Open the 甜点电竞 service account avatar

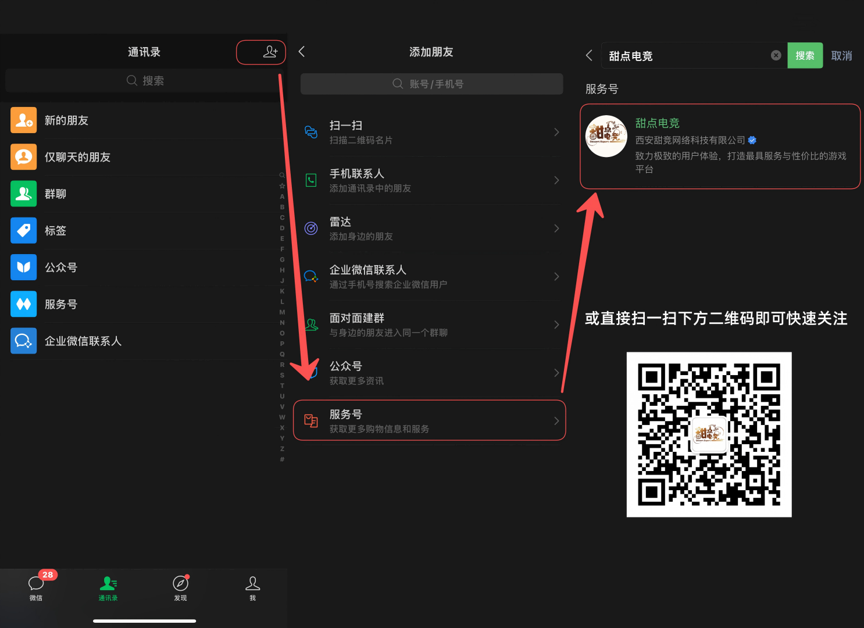point(606,136)
